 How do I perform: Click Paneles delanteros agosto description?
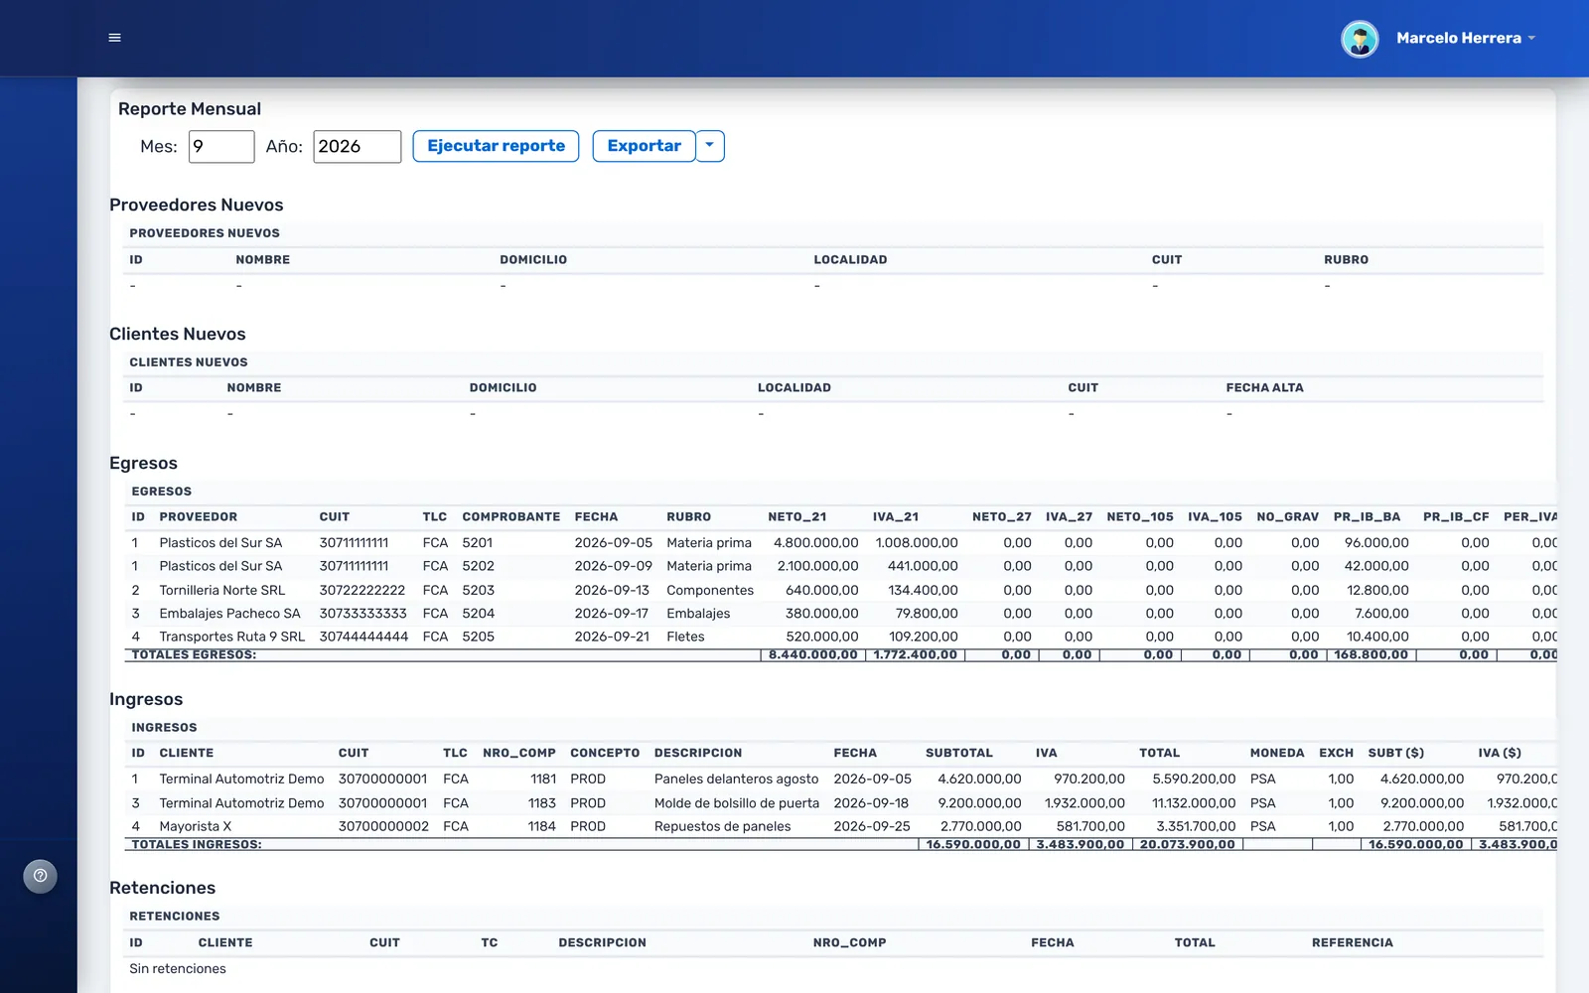[x=736, y=780]
